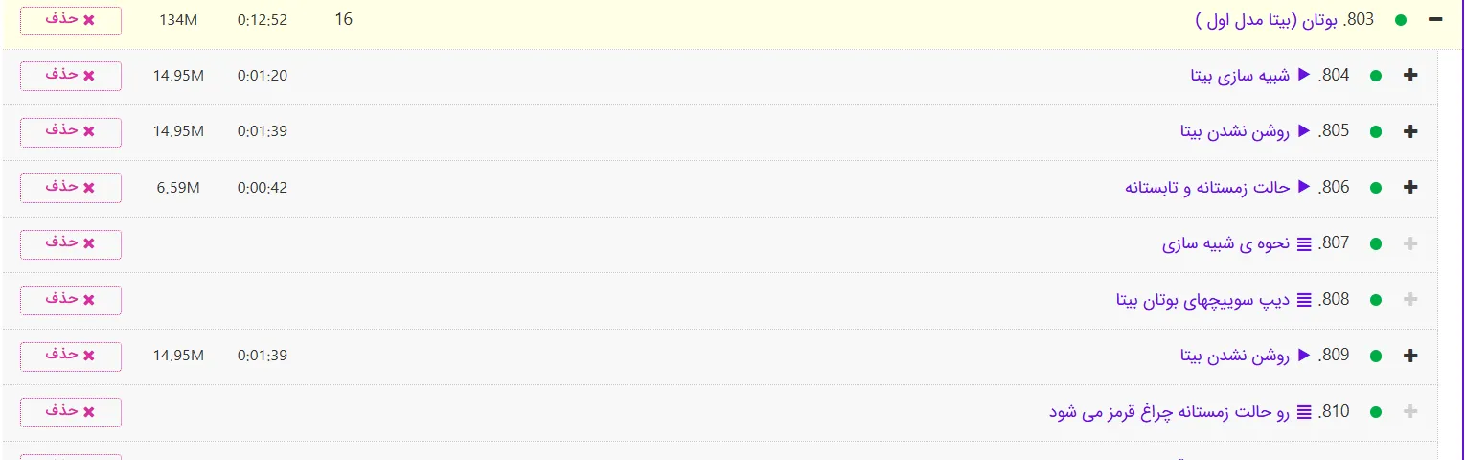
Task: Remove row 807 via its حذف button
Action: tap(71, 244)
